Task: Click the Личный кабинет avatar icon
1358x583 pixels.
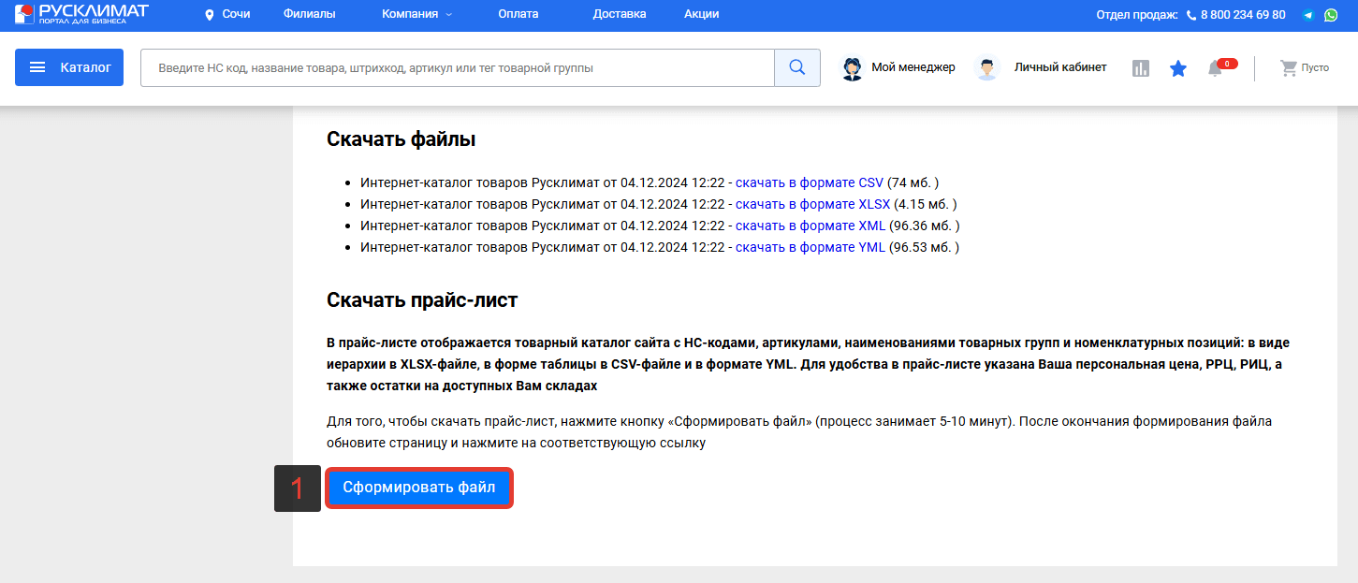Action: 986,68
